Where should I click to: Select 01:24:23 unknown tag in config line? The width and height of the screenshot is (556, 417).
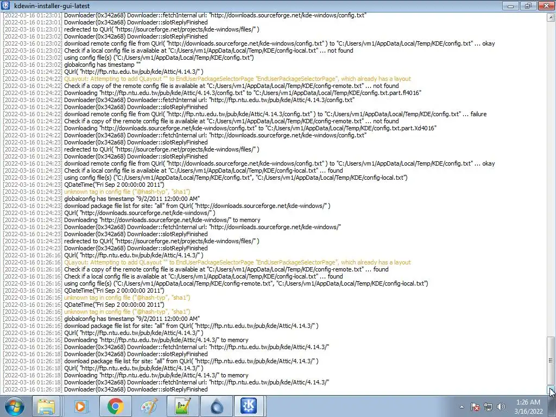[97, 192]
